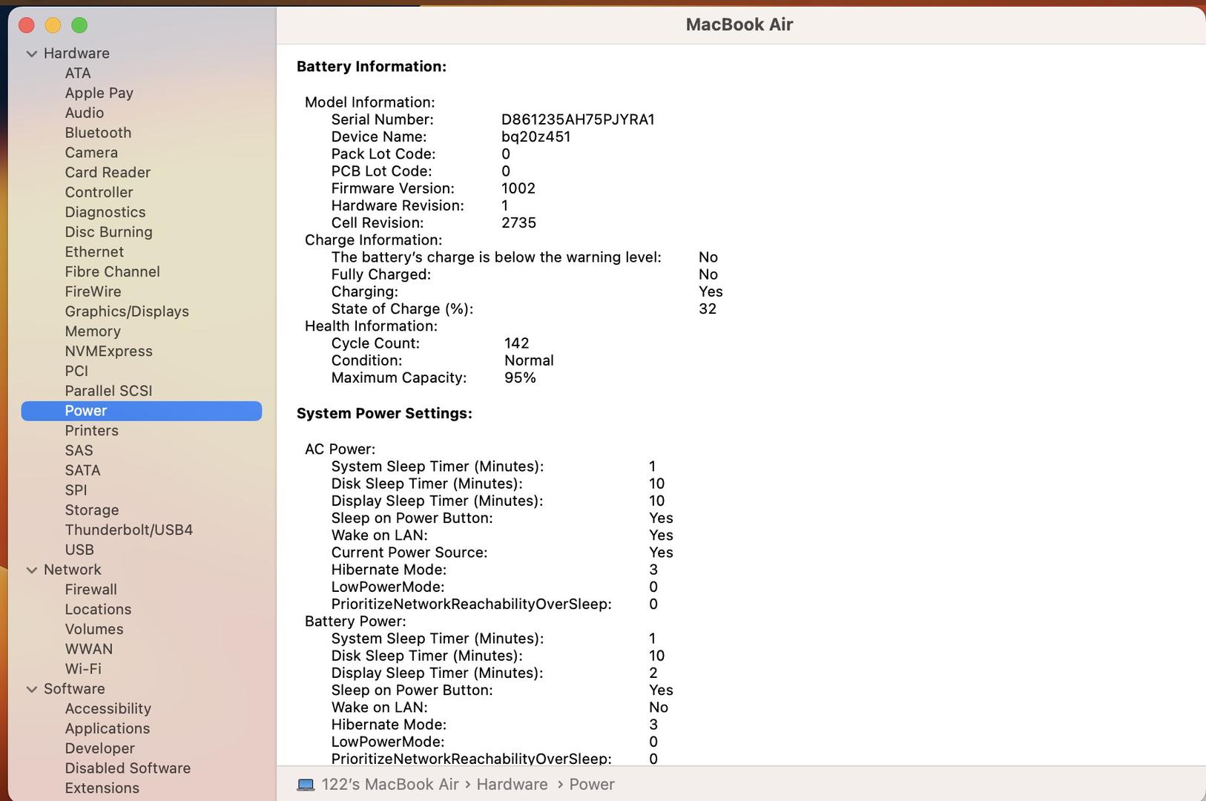The height and width of the screenshot is (801, 1206).
Task: Select Firewall under Network
Action: point(90,590)
